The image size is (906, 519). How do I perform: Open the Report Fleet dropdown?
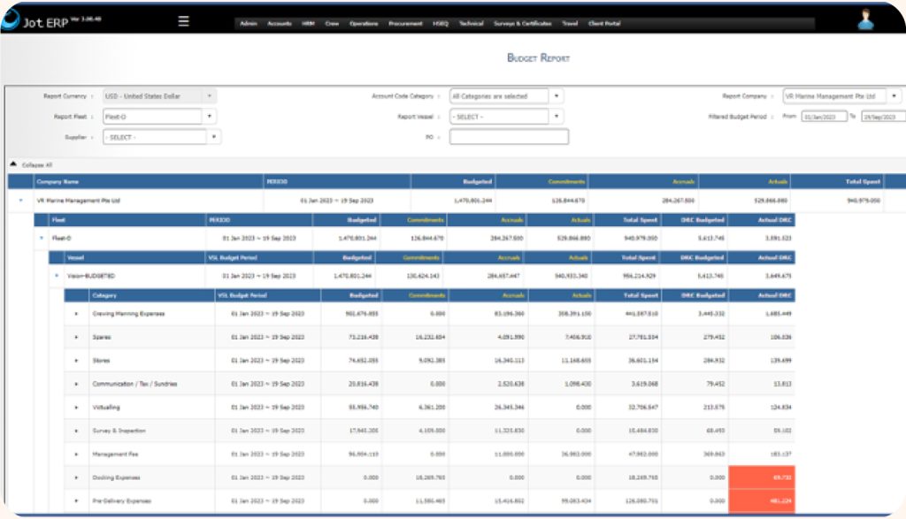point(159,117)
